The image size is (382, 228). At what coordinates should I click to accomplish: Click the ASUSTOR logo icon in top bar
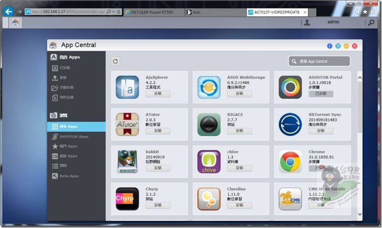point(15,23)
